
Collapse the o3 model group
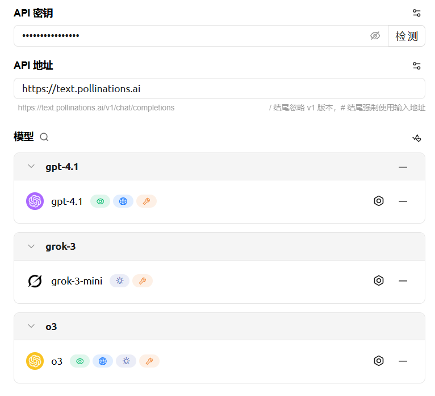point(31,327)
